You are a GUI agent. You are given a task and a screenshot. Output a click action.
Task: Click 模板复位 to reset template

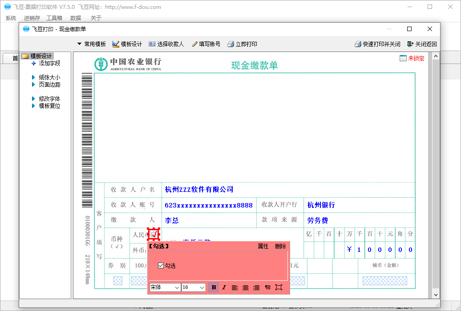pos(46,106)
